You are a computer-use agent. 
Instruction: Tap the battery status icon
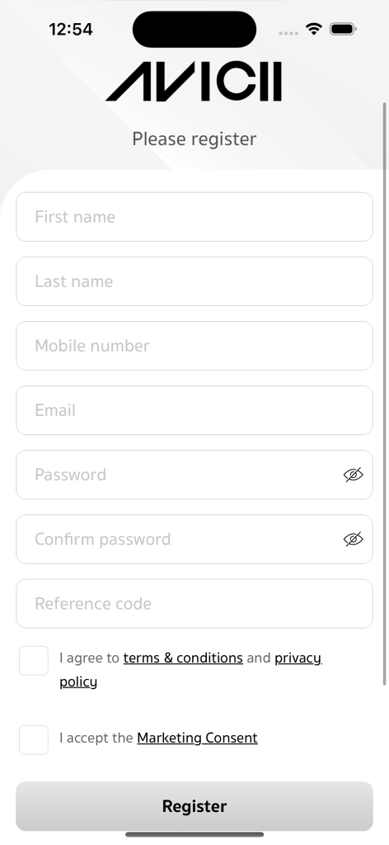pyautogui.click(x=343, y=29)
